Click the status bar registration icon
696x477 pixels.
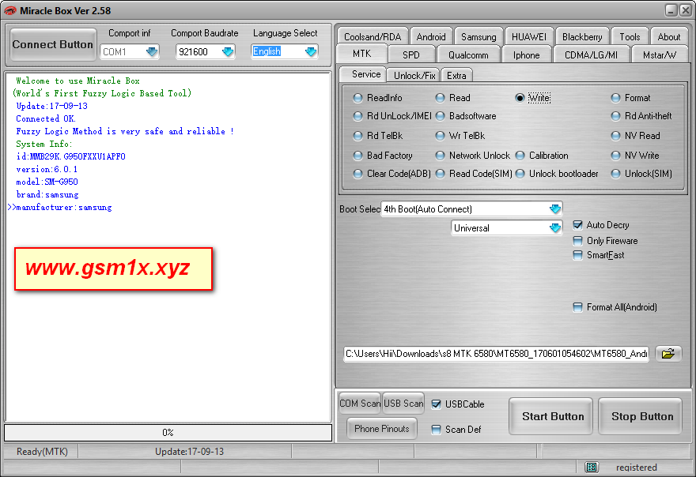point(592,467)
